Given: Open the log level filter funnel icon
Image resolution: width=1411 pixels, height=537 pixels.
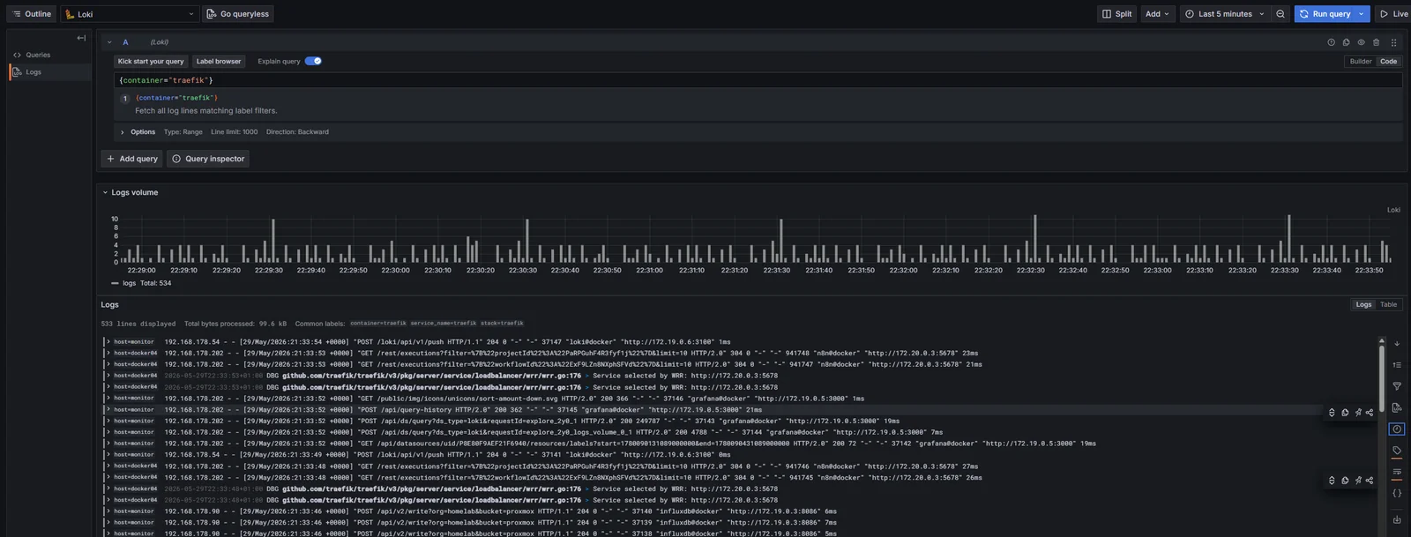Looking at the screenshot, I should 1397,386.
